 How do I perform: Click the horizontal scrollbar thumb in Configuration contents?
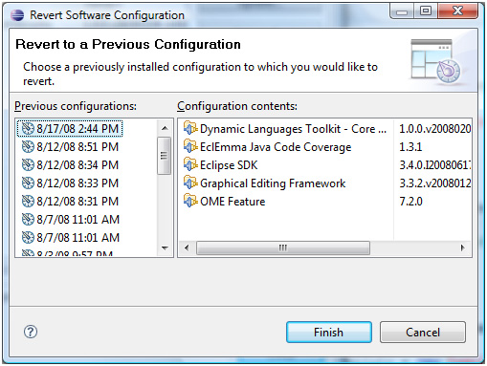(x=283, y=248)
